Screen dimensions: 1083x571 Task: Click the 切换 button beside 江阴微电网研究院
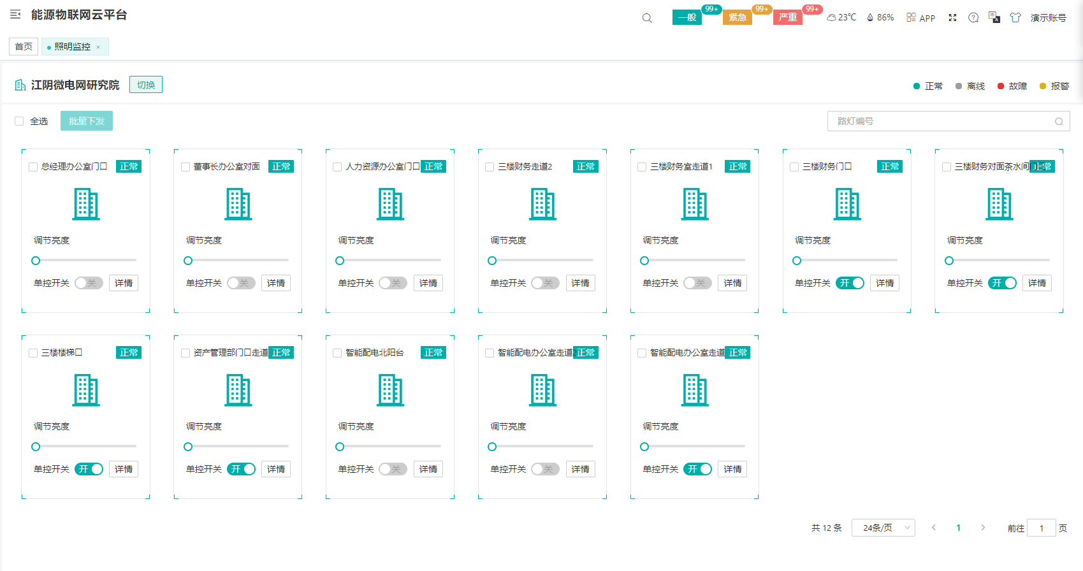point(146,85)
